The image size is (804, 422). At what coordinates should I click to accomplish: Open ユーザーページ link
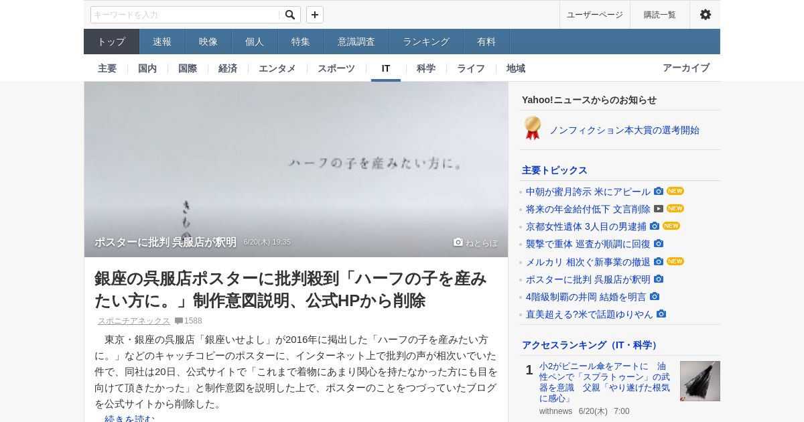[595, 15]
